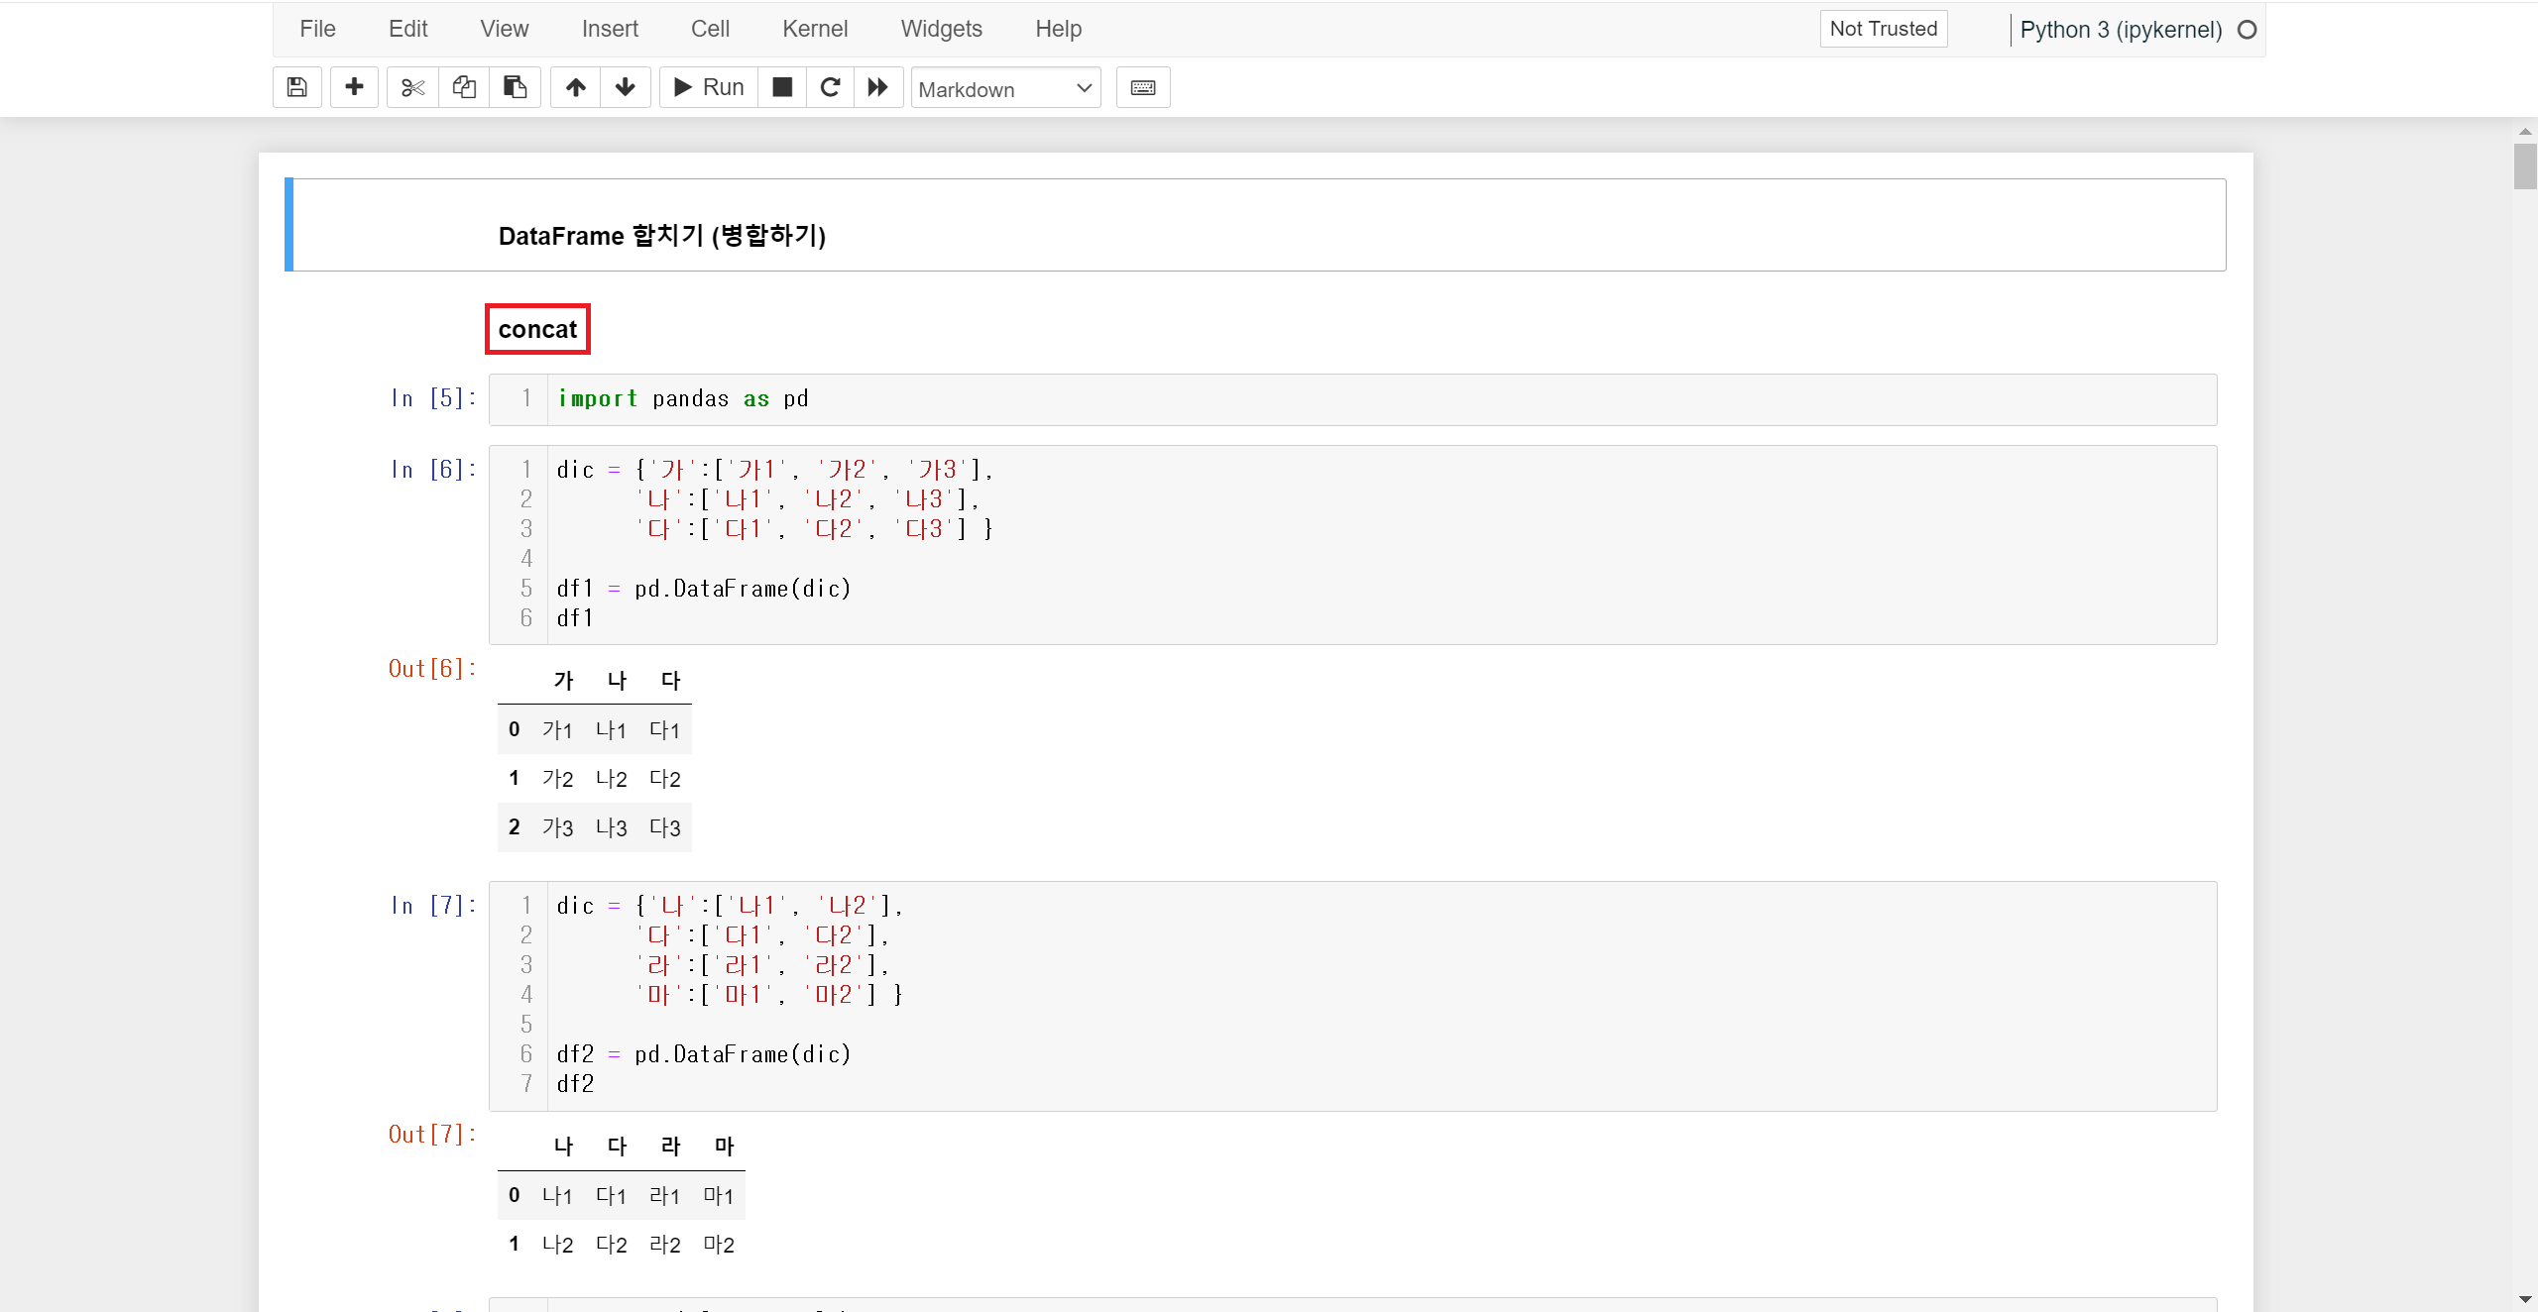Click the import pandas code cell
The width and height of the screenshot is (2538, 1312).
[x=1378, y=399]
